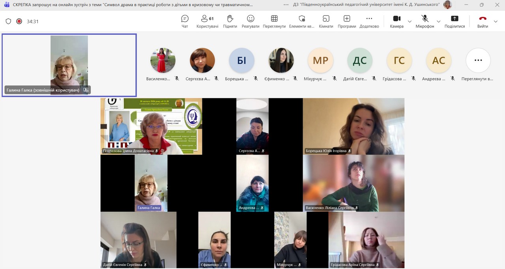Open the Додатково more actions menu

369,21
